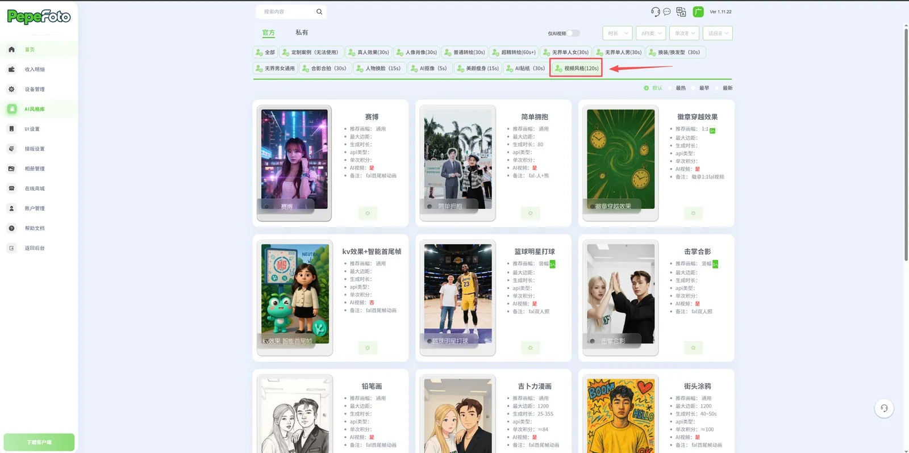Open 收入明细 income details in sidebar
Viewport: 909px width, 453px height.
point(39,69)
